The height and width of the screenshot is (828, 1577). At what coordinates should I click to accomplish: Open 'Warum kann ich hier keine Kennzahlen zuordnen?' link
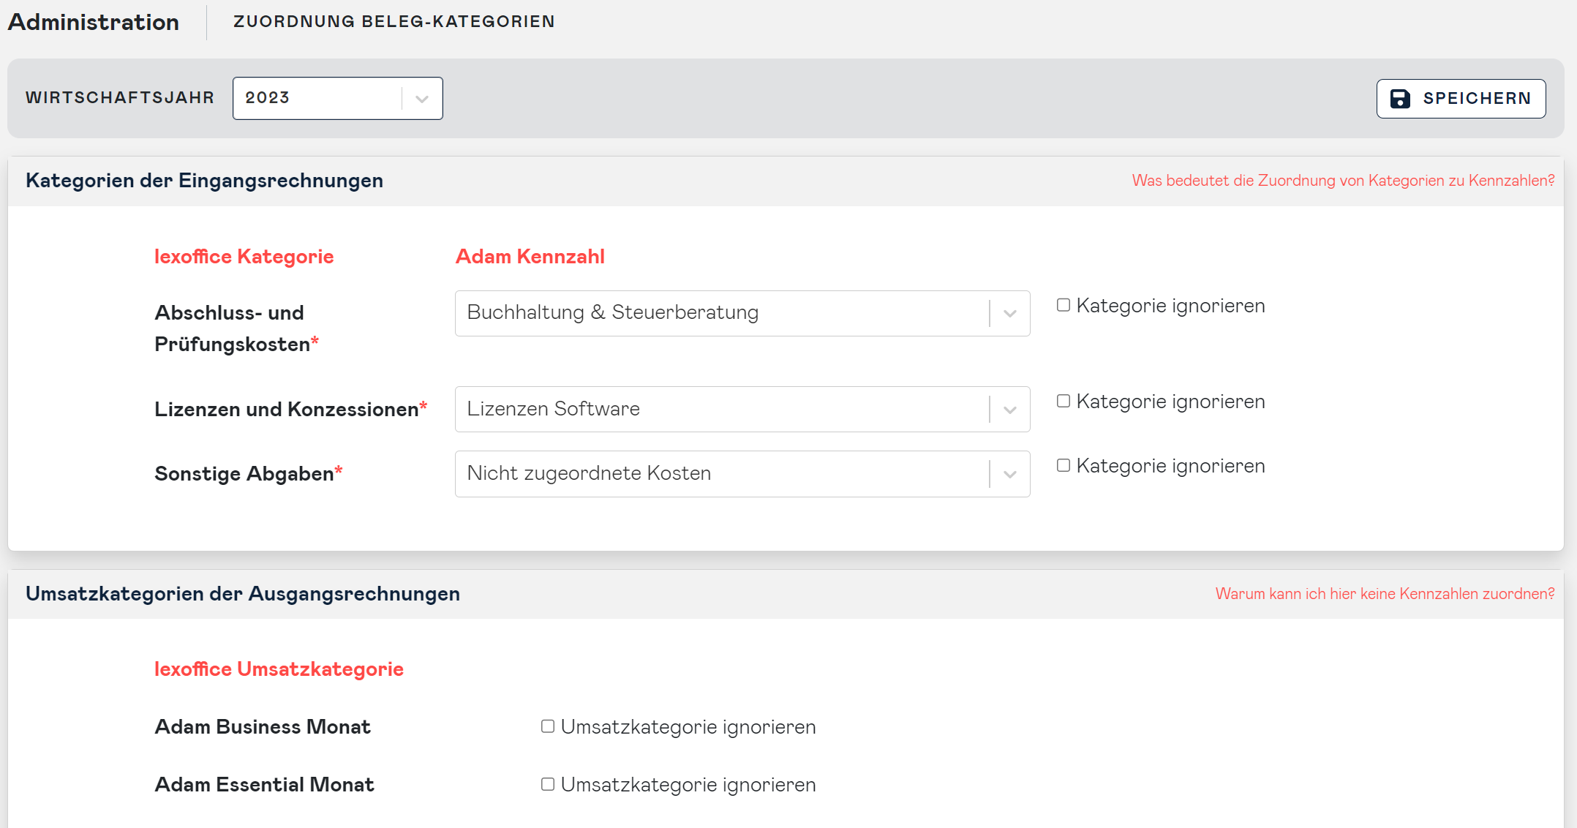[x=1385, y=594]
